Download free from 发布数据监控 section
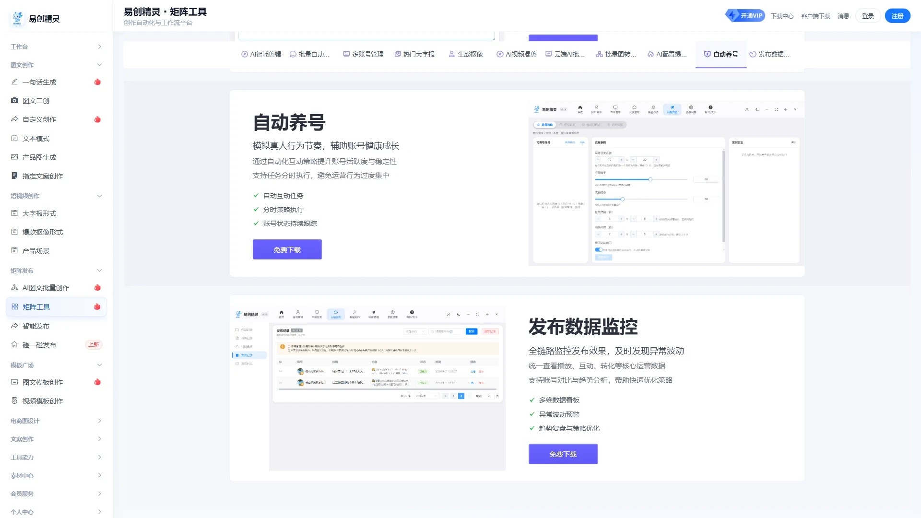This screenshot has width=921, height=518. click(563, 454)
